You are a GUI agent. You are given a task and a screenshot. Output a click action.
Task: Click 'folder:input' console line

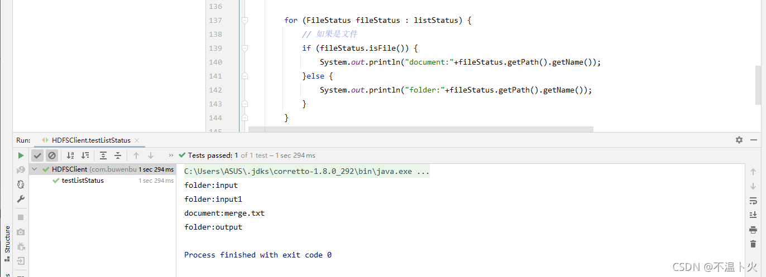tap(211, 185)
